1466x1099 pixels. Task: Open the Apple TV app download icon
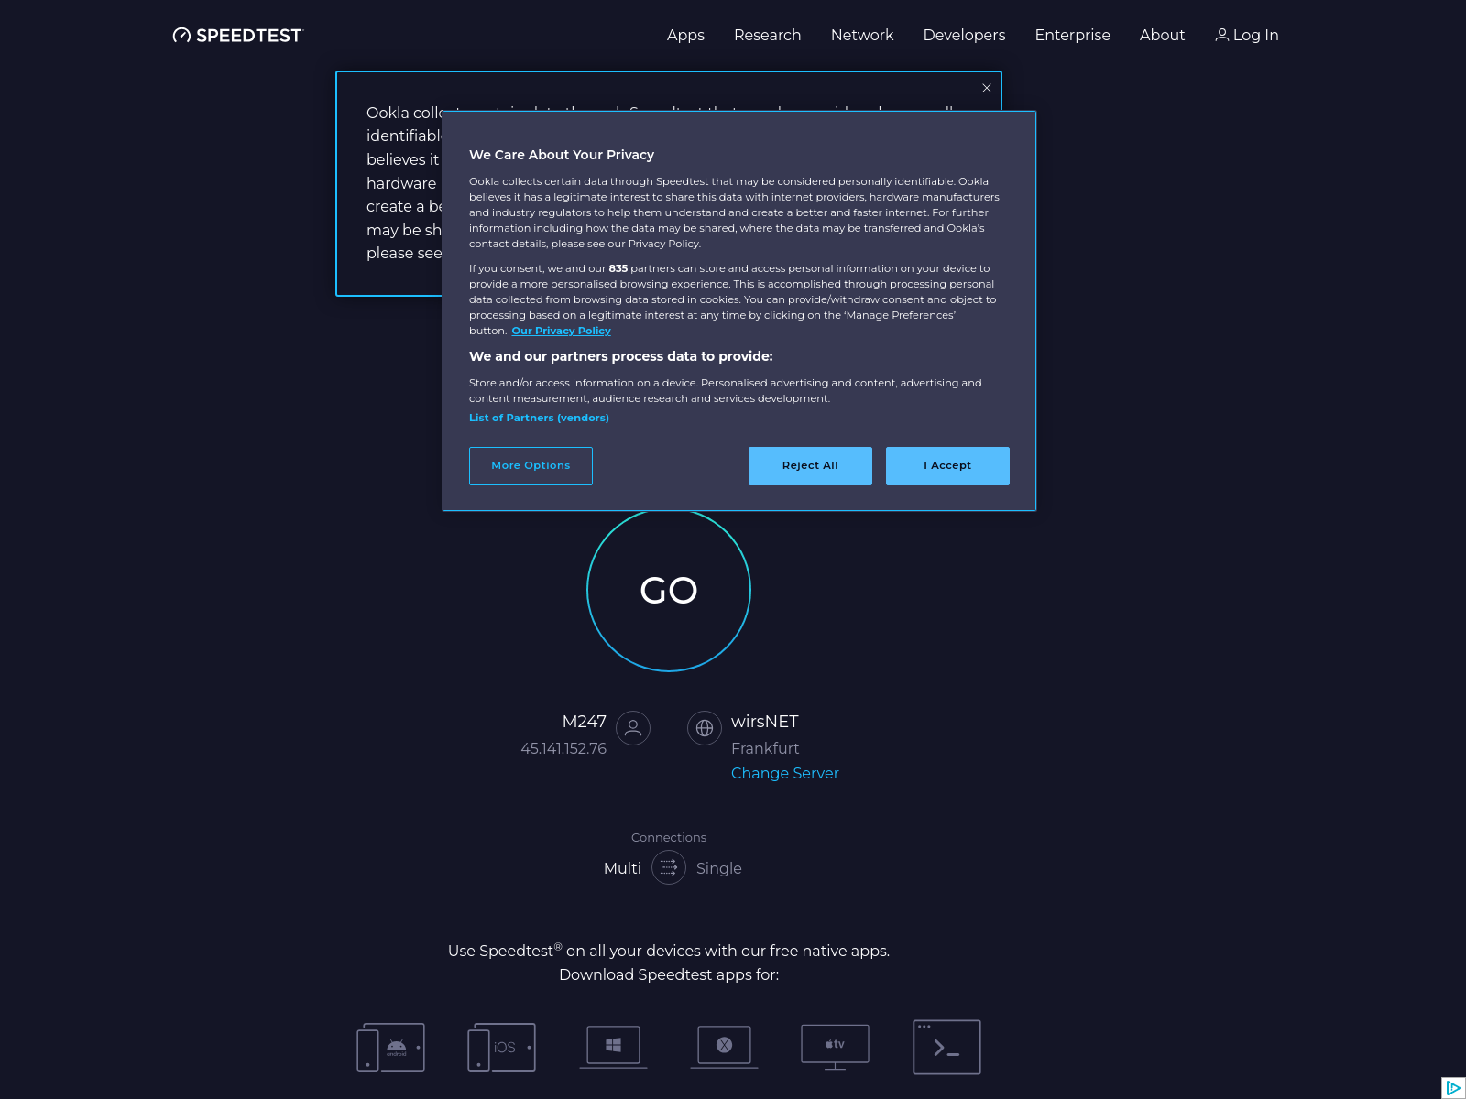(835, 1047)
